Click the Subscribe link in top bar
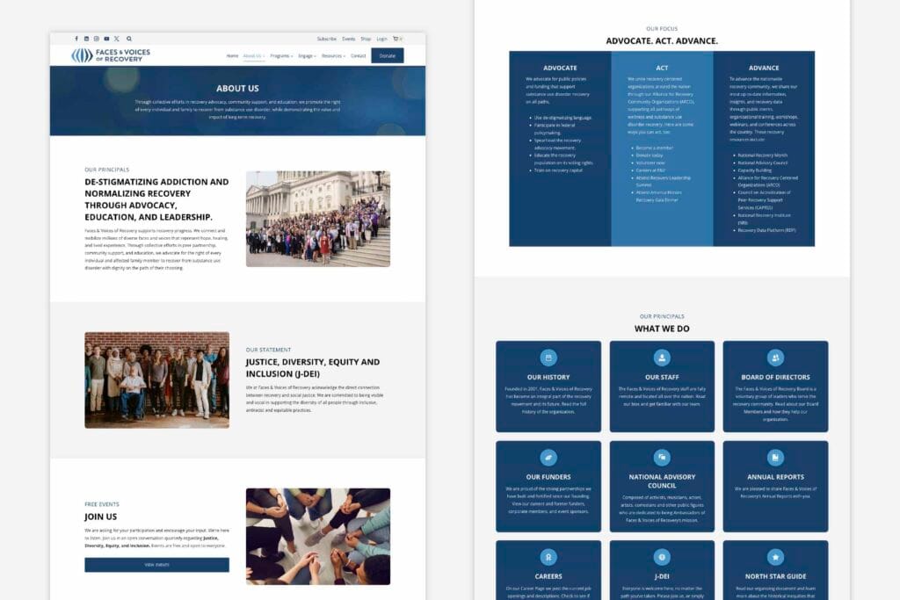Image resolution: width=900 pixels, height=600 pixels. [326, 39]
